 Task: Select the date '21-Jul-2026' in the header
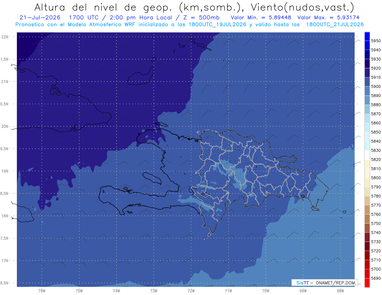(40, 18)
